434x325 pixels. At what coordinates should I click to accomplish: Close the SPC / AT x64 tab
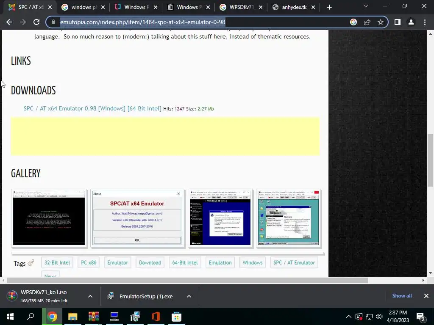[50, 7]
